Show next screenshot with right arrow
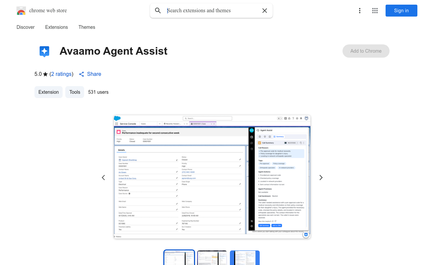424x265 pixels. (321, 178)
